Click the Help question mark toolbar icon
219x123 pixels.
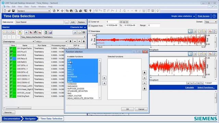click(90, 11)
